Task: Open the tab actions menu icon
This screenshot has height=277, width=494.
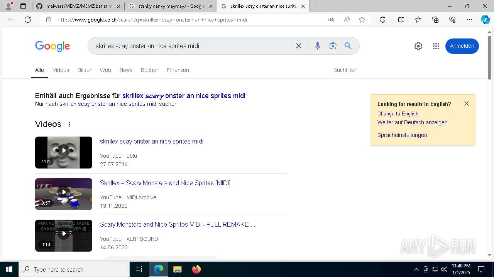Action: (x=23, y=6)
